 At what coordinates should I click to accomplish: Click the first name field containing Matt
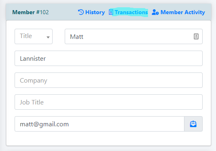[x=133, y=36]
